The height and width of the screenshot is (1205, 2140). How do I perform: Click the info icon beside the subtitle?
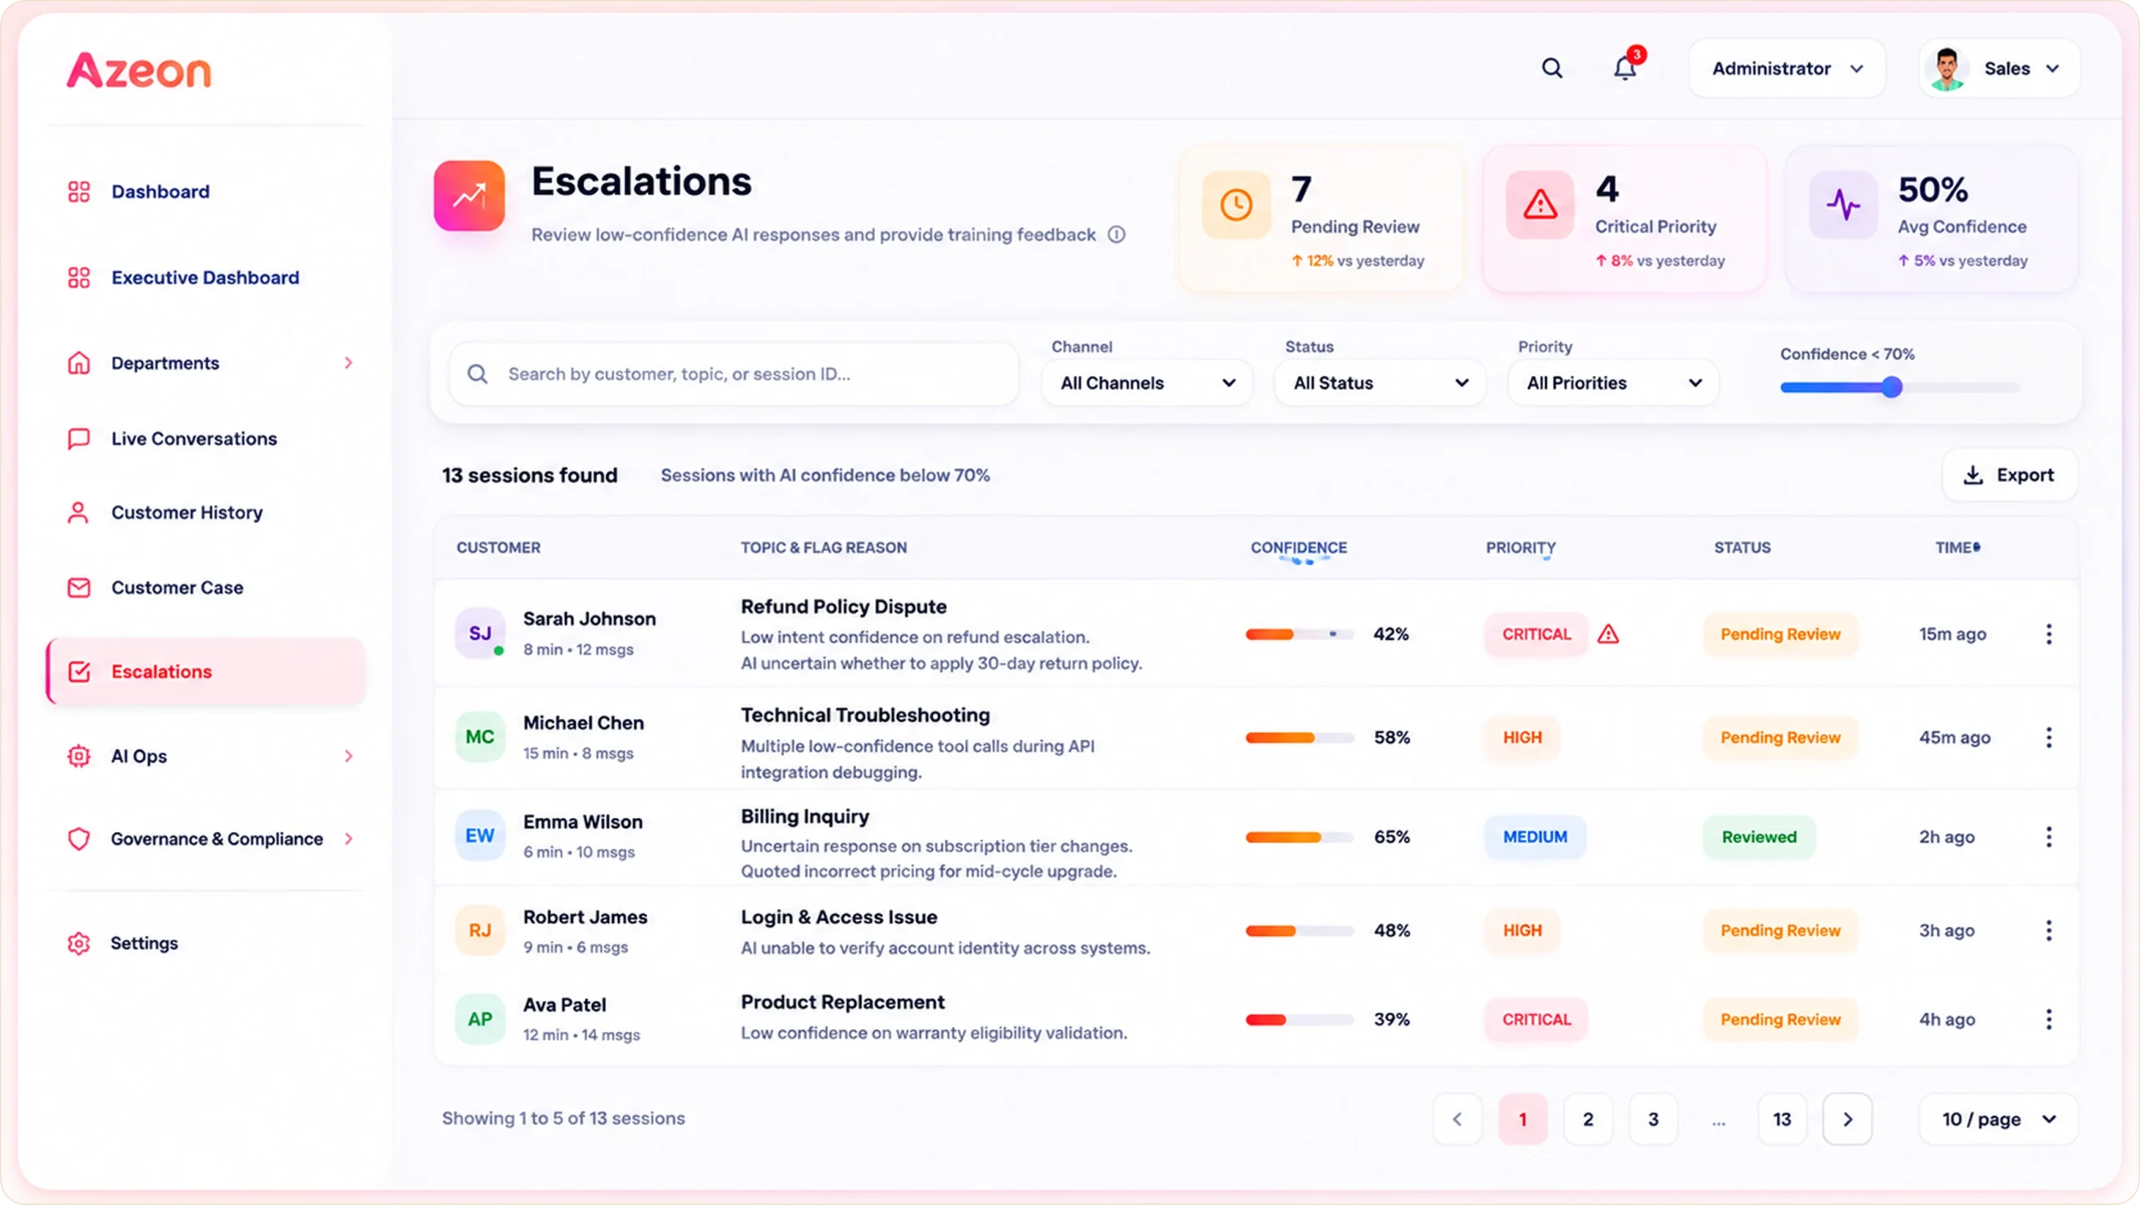(x=1117, y=235)
